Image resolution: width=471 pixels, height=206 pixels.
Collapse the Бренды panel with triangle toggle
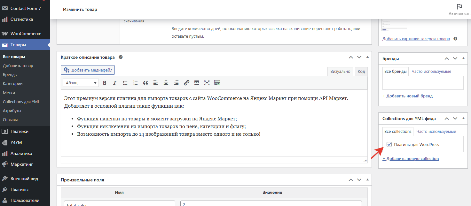(x=463, y=58)
